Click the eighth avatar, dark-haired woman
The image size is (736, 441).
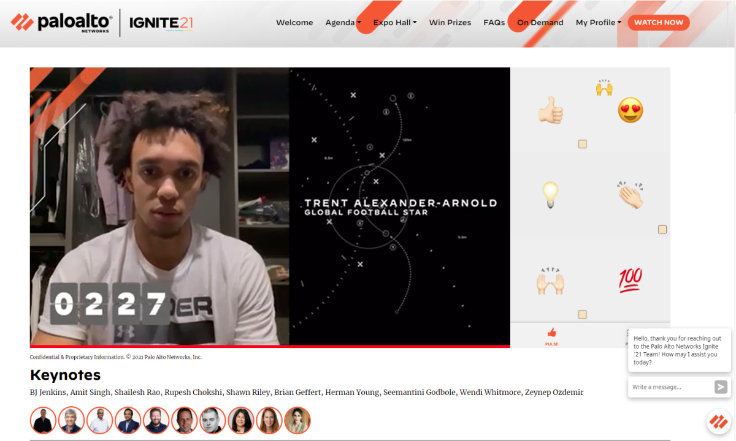click(x=241, y=421)
